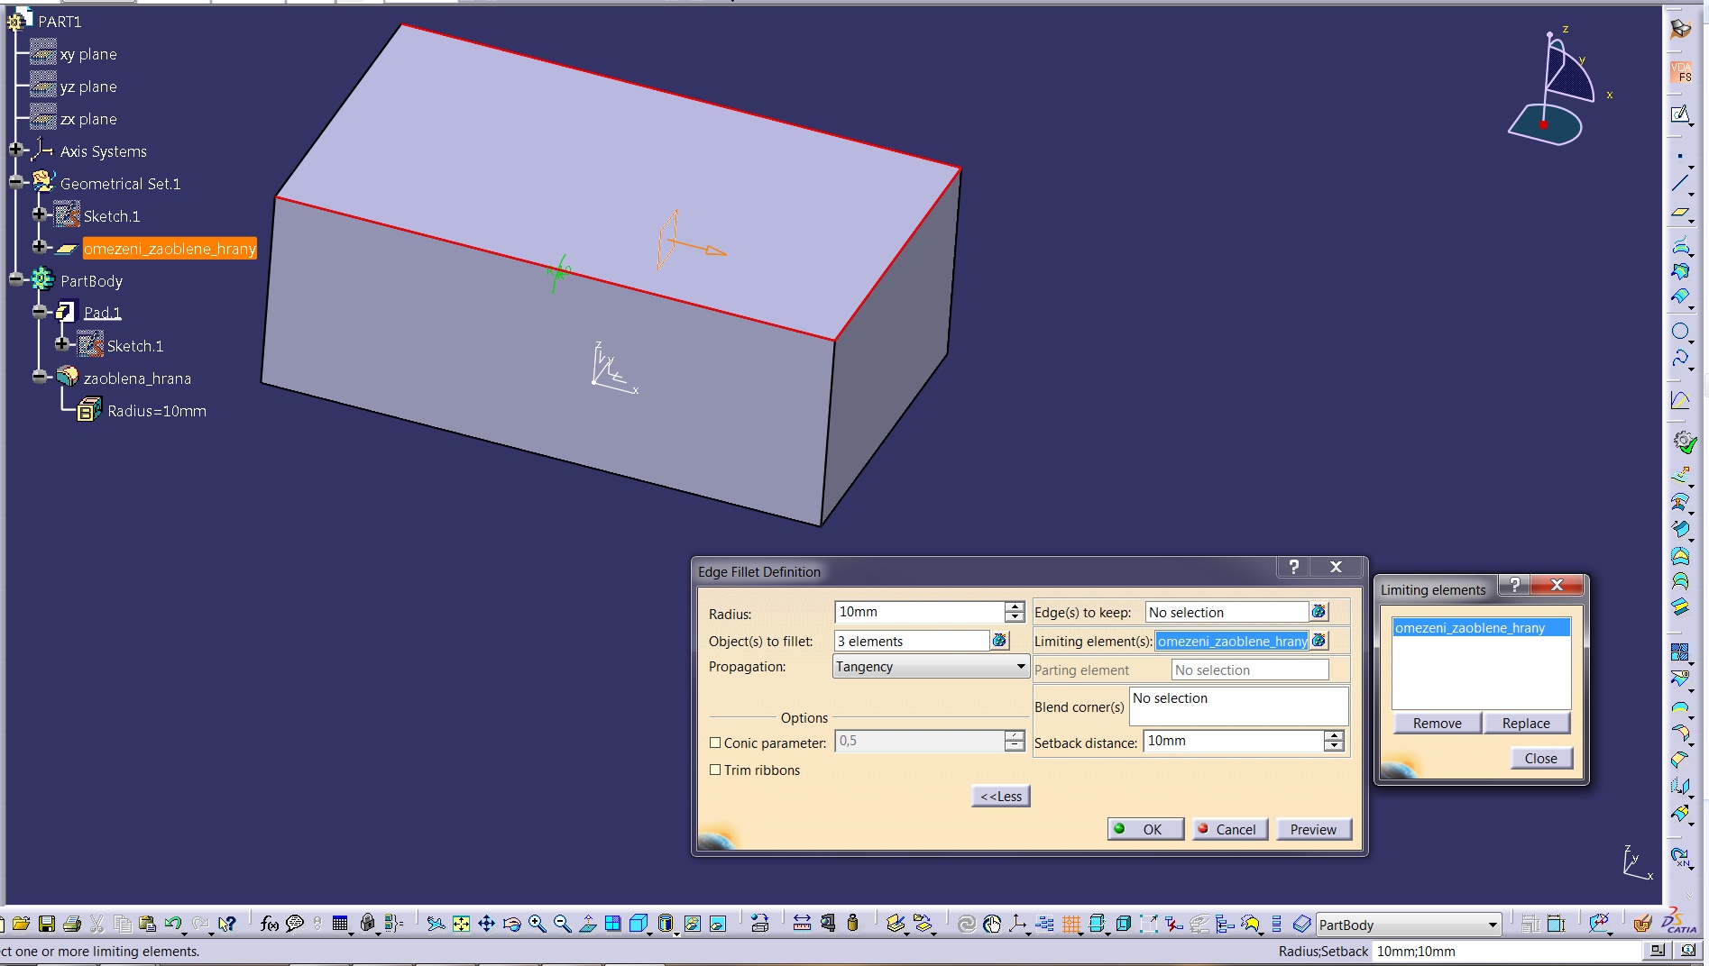Click the Measure Between ruler icon

coord(802,924)
